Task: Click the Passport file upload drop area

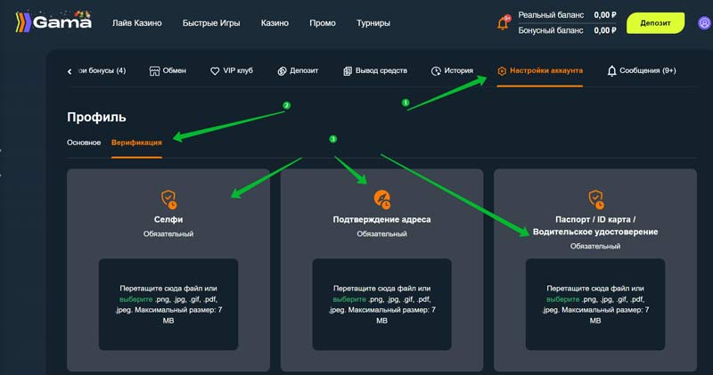Action: pyautogui.click(x=595, y=304)
